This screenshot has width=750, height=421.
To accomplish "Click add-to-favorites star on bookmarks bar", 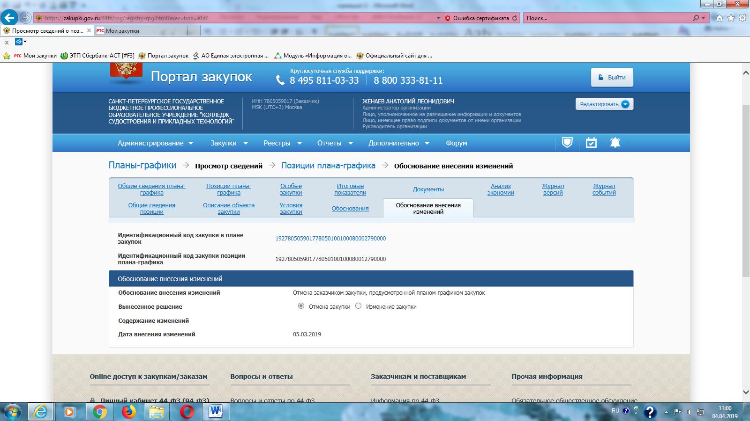I will pyautogui.click(x=7, y=56).
